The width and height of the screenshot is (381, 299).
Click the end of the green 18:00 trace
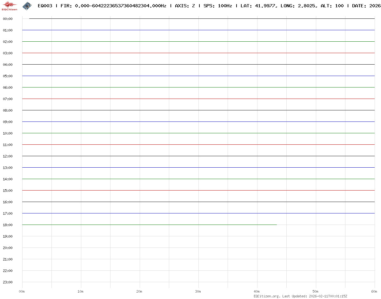pyautogui.click(x=276, y=225)
